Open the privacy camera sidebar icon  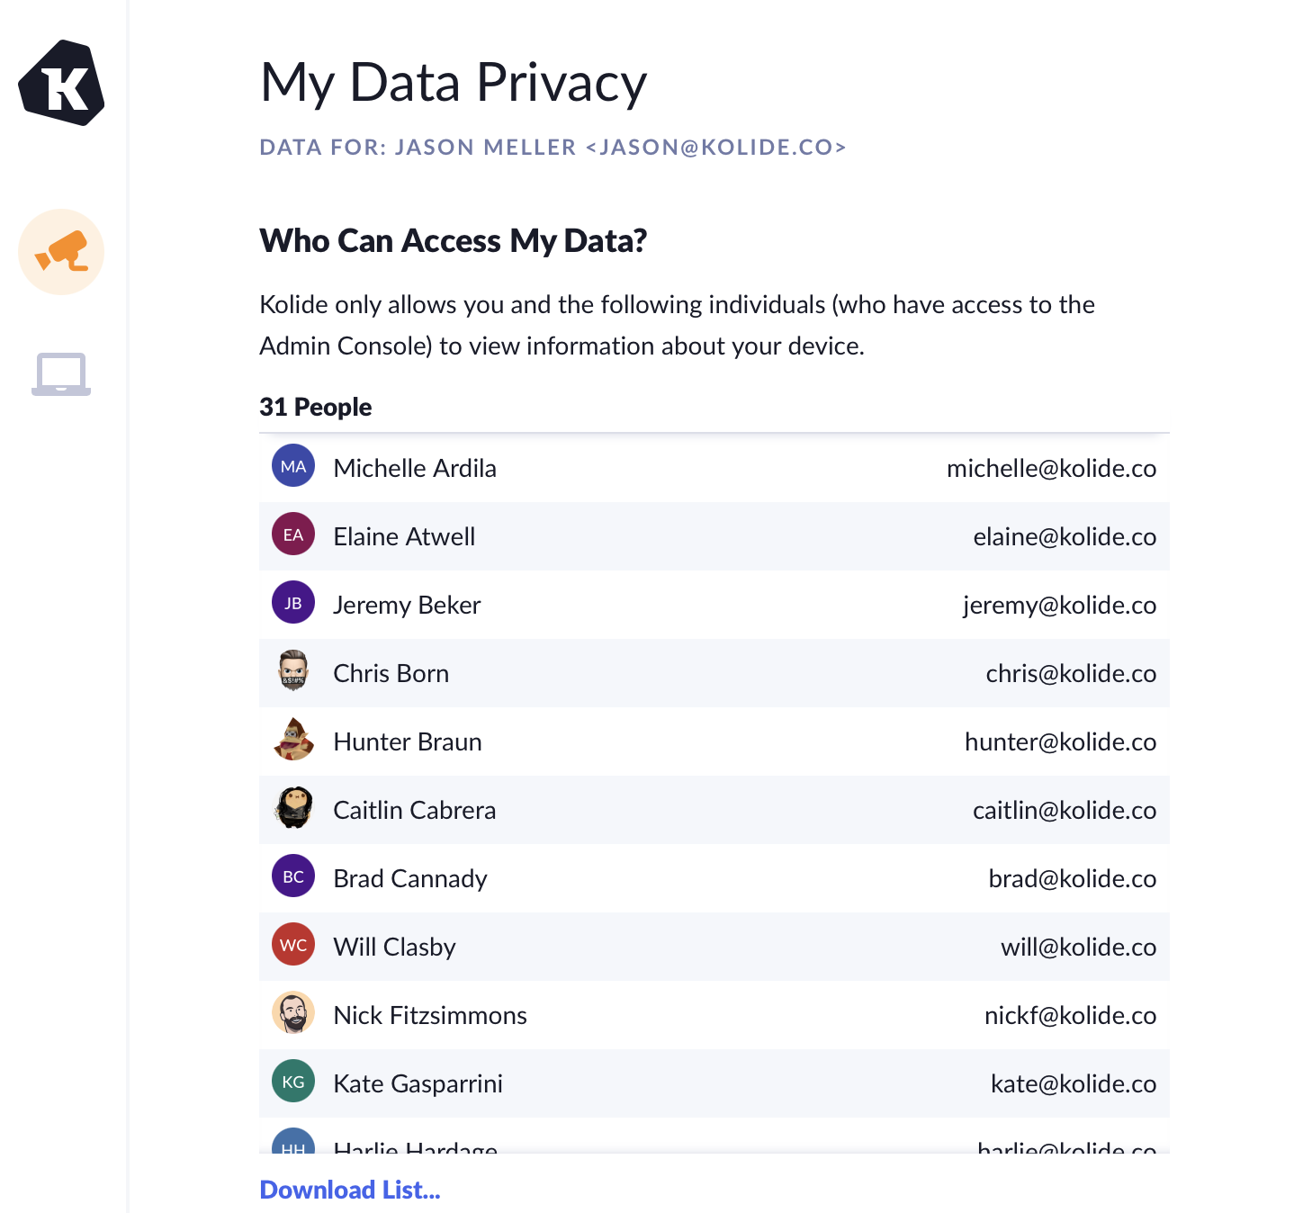click(61, 252)
